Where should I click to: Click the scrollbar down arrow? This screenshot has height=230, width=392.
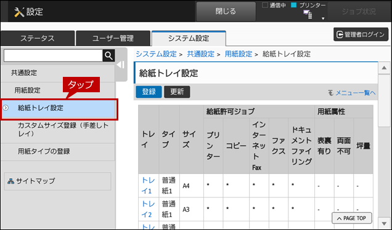click(384, 223)
